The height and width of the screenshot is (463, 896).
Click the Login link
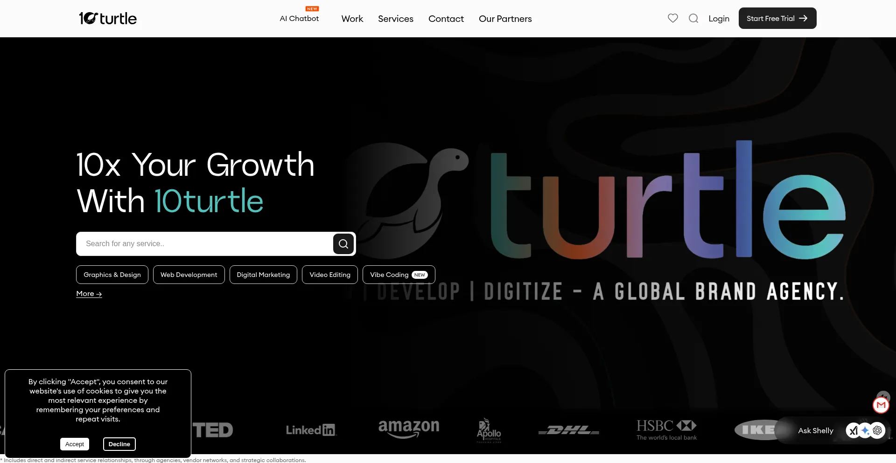(719, 19)
